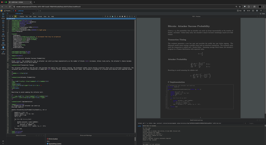Click the highlighted yellow build toolbar icon
The height and width of the screenshot is (145, 266).
coord(15,16)
